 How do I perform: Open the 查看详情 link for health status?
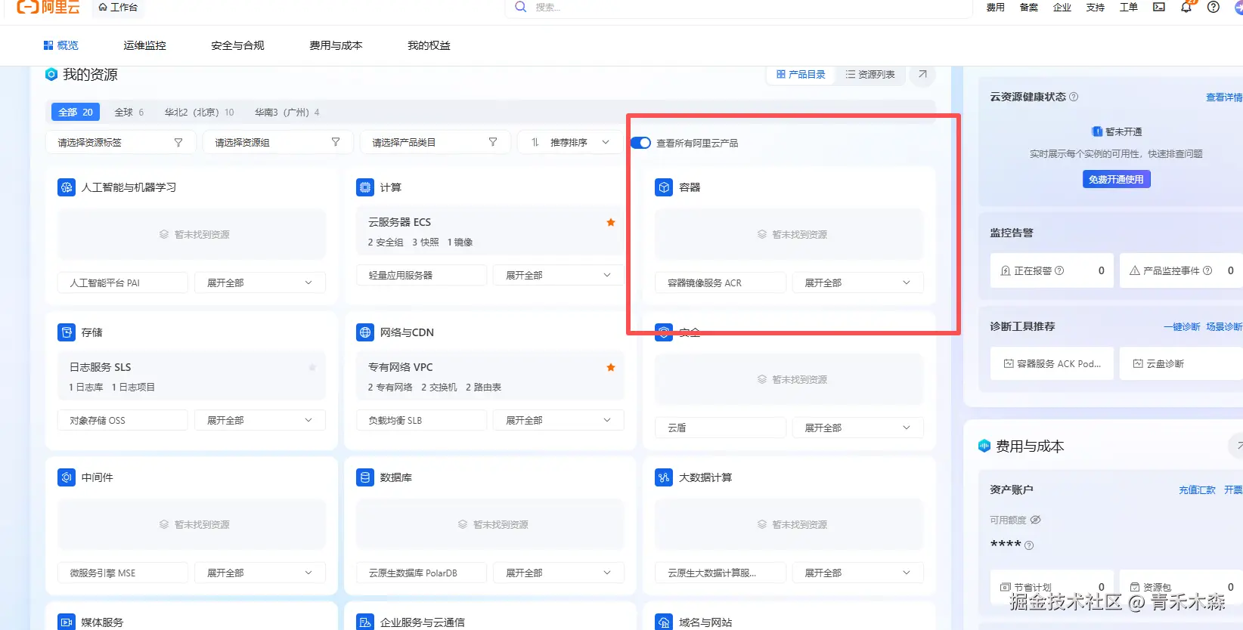point(1224,97)
